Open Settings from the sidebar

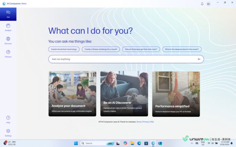(8, 132)
